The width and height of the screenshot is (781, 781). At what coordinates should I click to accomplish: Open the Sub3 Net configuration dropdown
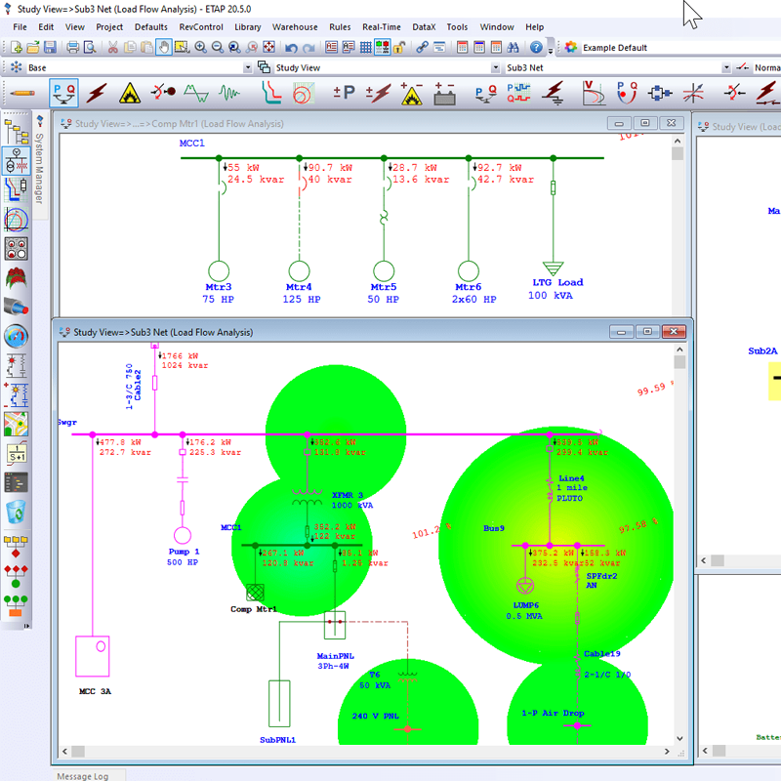[x=726, y=67]
